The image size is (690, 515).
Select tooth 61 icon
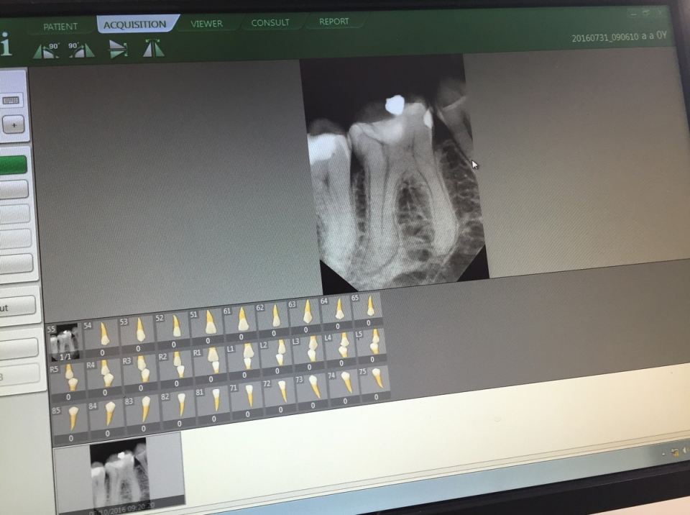(x=240, y=323)
